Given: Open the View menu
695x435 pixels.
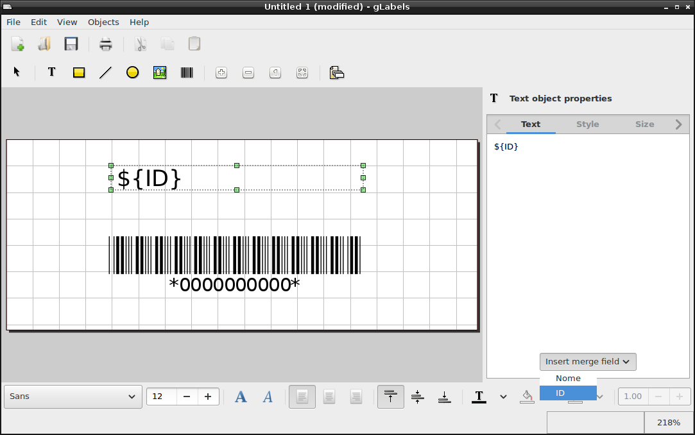Looking at the screenshot, I should pos(67,22).
